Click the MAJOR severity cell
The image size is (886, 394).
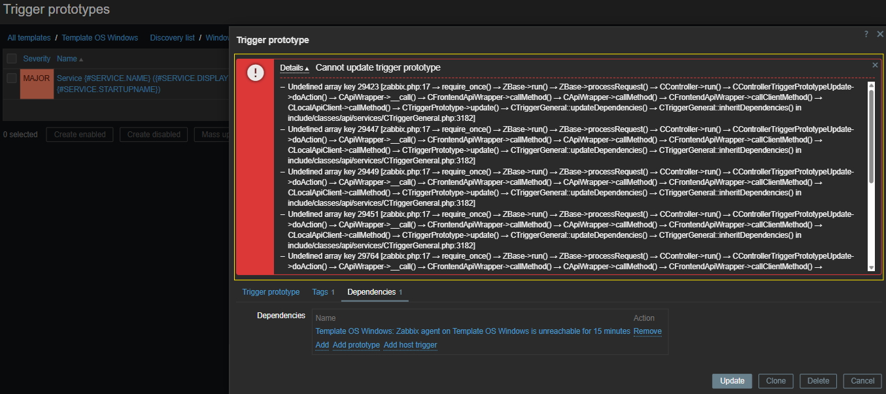point(37,84)
